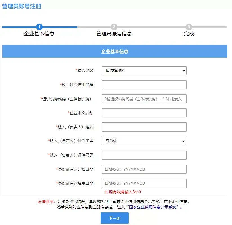Click the 法人（负责人）证件号码 input field
Viewport: 232px width, 225px height.
tap(144, 155)
